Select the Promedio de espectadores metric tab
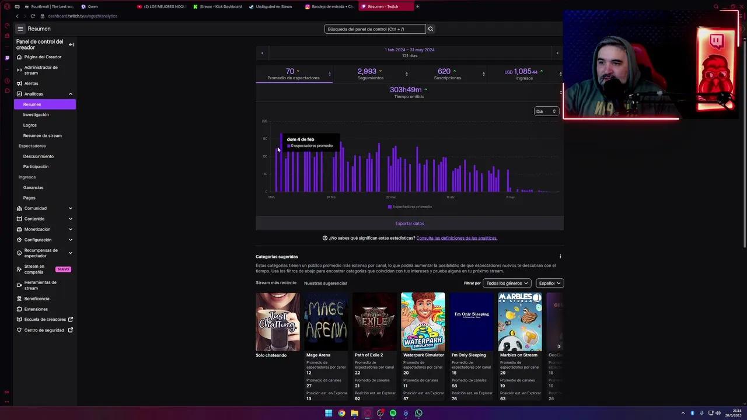 coord(294,74)
